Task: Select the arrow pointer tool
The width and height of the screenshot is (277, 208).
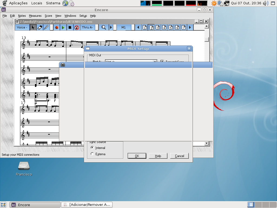Action: (33, 27)
